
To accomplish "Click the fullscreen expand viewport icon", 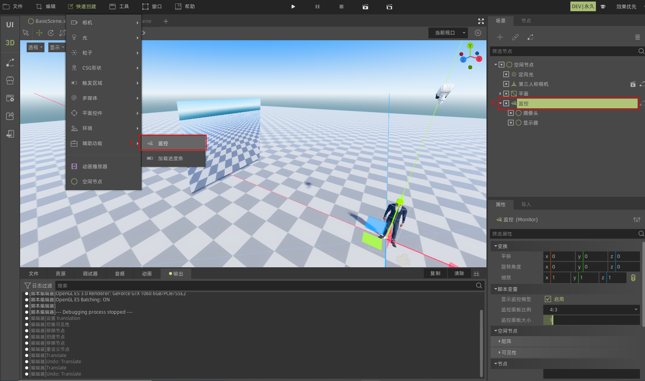I will (481, 21).
